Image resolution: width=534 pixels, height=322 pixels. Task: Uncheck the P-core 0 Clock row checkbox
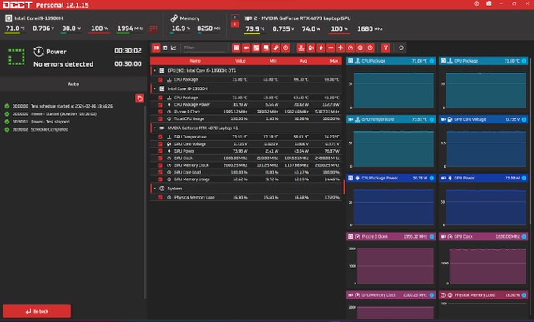pos(160,112)
